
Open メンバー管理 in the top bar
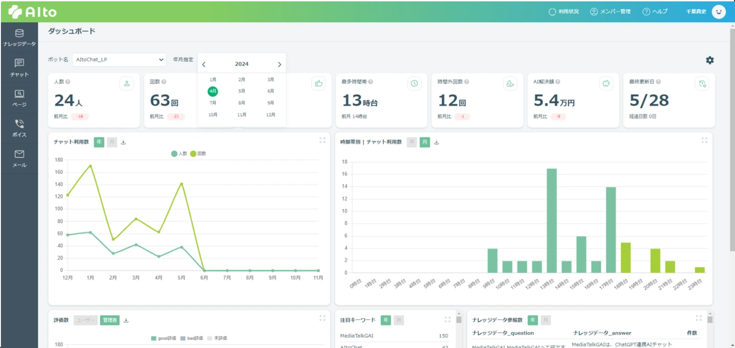pos(610,12)
